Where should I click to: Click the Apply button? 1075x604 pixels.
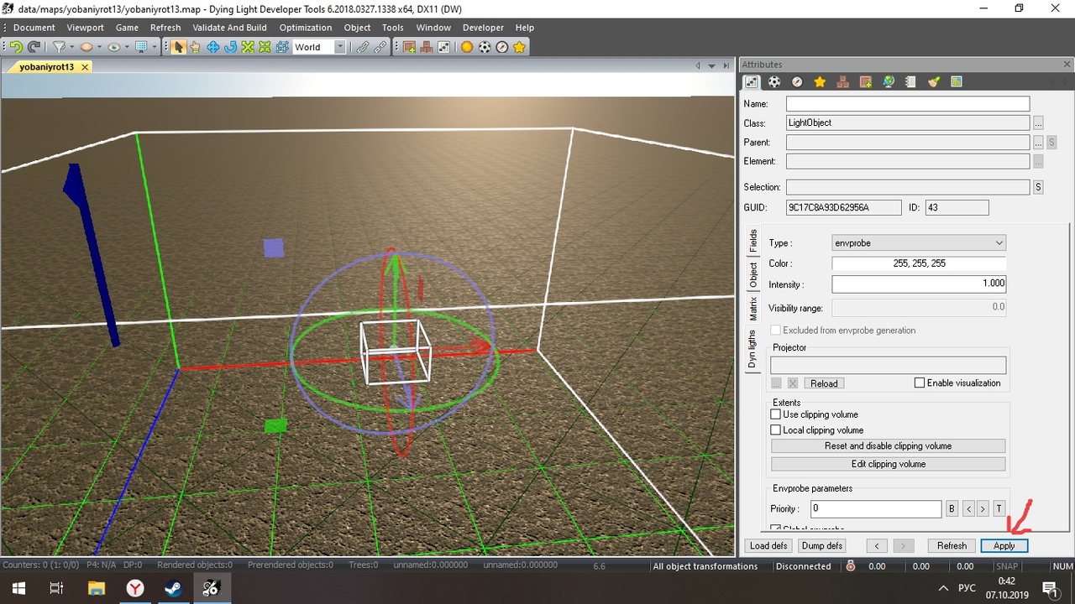(1004, 546)
